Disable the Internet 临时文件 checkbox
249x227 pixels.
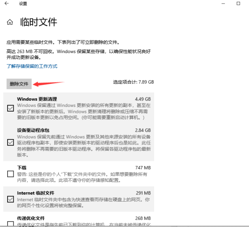tap(11, 199)
